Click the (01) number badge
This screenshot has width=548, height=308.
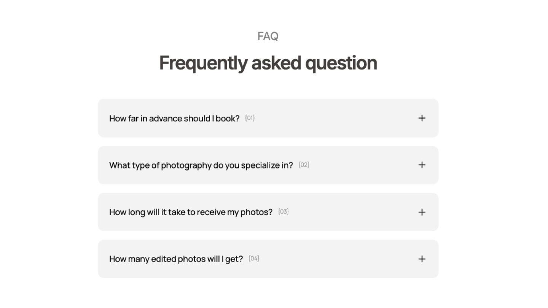250,118
